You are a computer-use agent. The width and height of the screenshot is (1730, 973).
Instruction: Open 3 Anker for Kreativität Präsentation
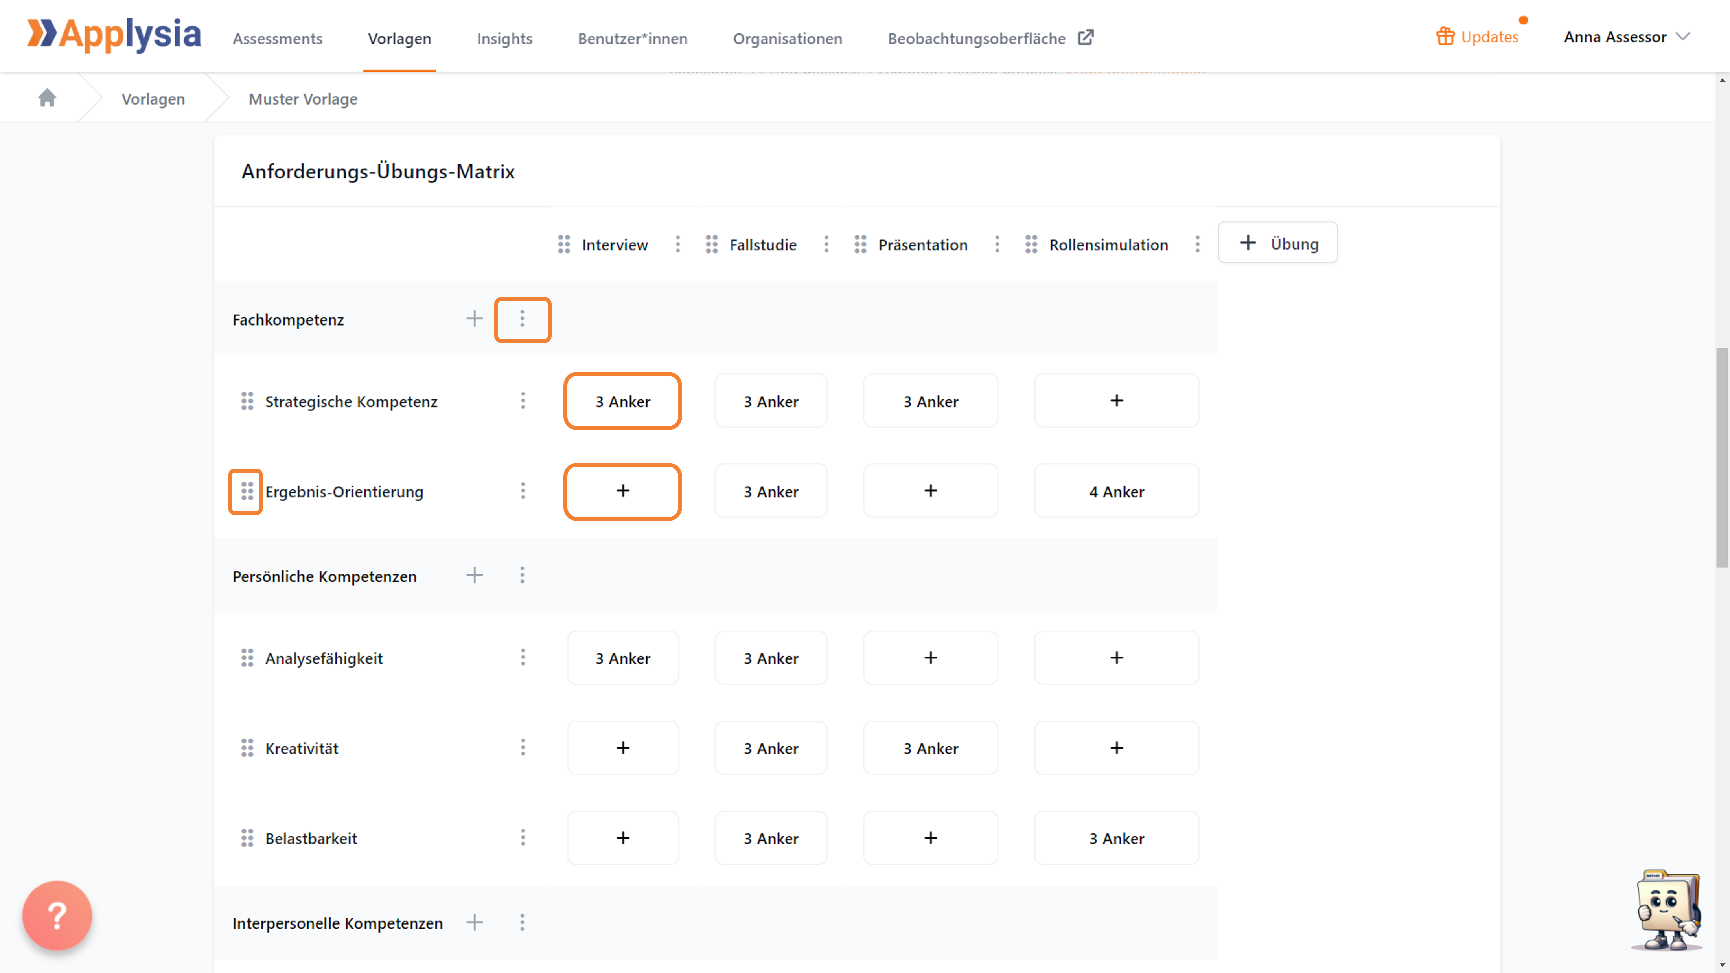click(x=931, y=747)
